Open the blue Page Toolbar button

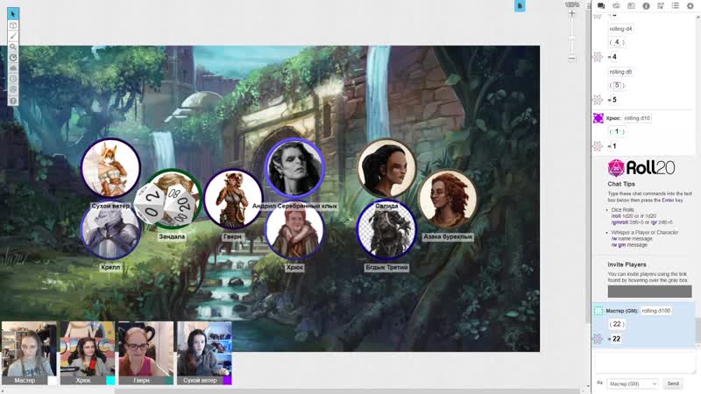click(x=520, y=6)
